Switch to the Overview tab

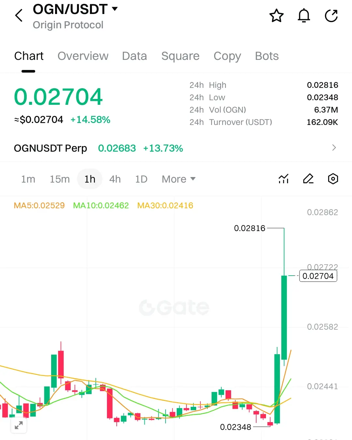(x=83, y=56)
